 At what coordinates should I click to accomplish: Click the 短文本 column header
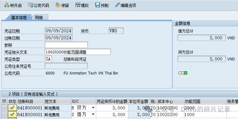(x=58, y=101)
